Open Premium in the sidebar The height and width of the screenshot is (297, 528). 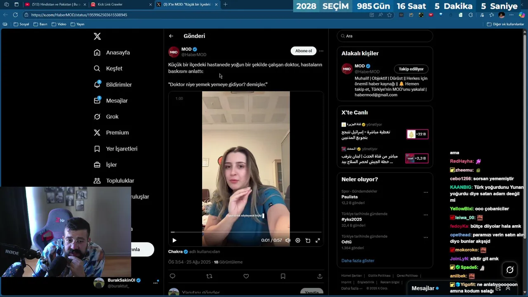coord(111,133)
